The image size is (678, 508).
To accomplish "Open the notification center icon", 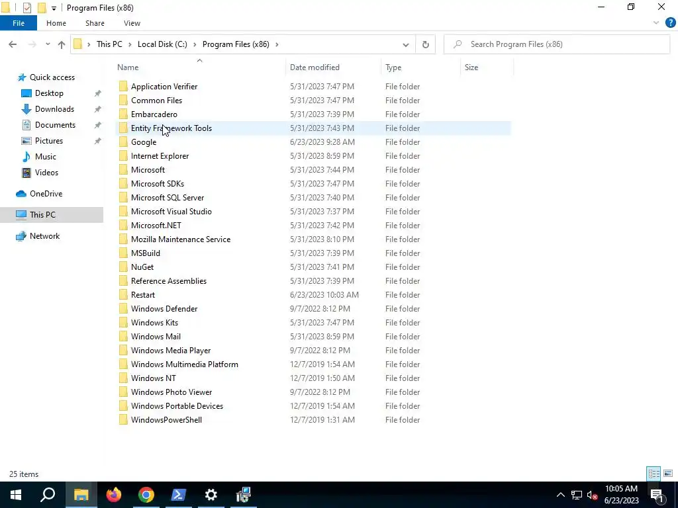I will tap(657, 495).
